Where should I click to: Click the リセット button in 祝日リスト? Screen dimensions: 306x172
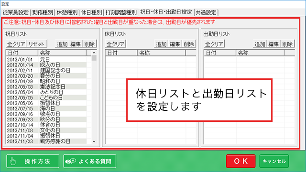click(36, 44)
